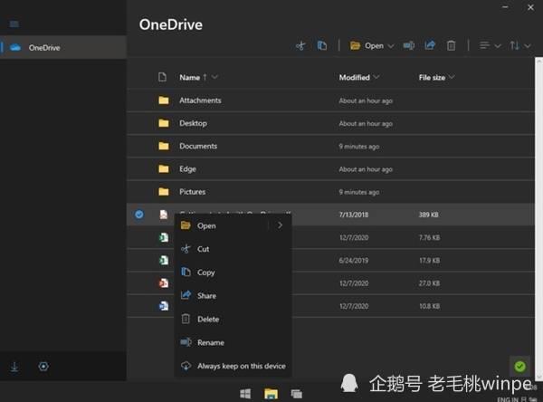Screen dimensions: 543x402
Task: Choose Delete in the context menu
Action: (233, 320)
